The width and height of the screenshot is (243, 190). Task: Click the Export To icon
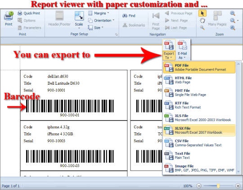tap(169, 45)
